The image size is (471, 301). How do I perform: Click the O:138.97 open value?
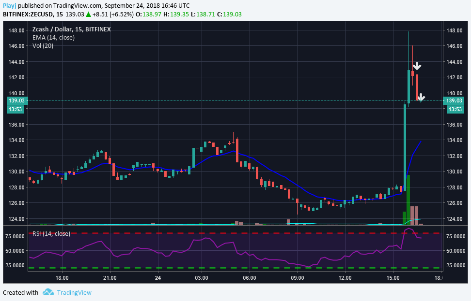click(x=149, y=14)
